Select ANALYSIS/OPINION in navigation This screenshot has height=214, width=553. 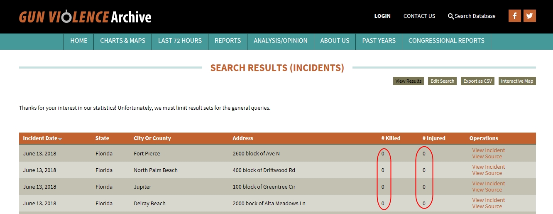[x=281, y=41]
